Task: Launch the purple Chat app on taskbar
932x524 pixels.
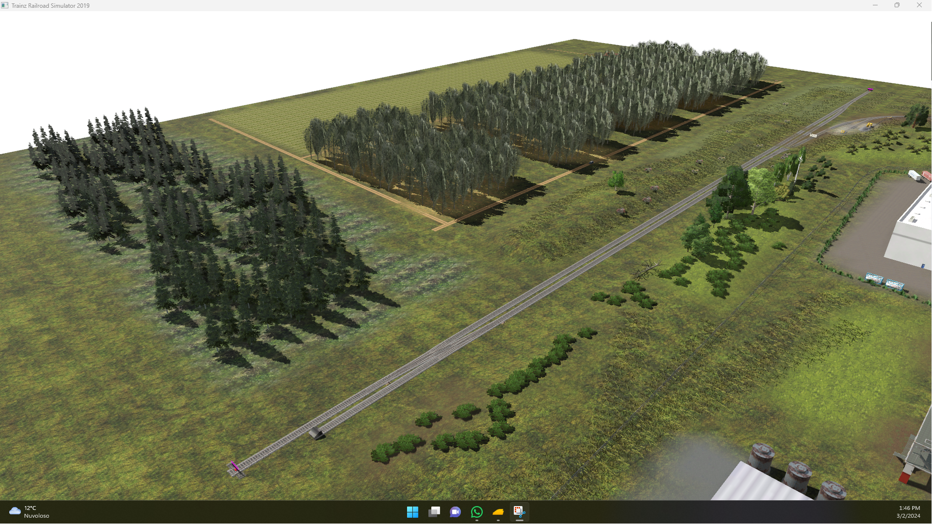Action: pyautogui.click(x=455, y=512)
